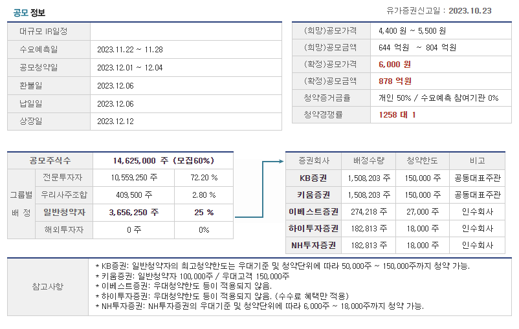Image resolution: width=519 pixels, height=329 pixels.
Task: Select the listing date 2023.12.12
Action: pyautogui.click(x=116, y=122)
